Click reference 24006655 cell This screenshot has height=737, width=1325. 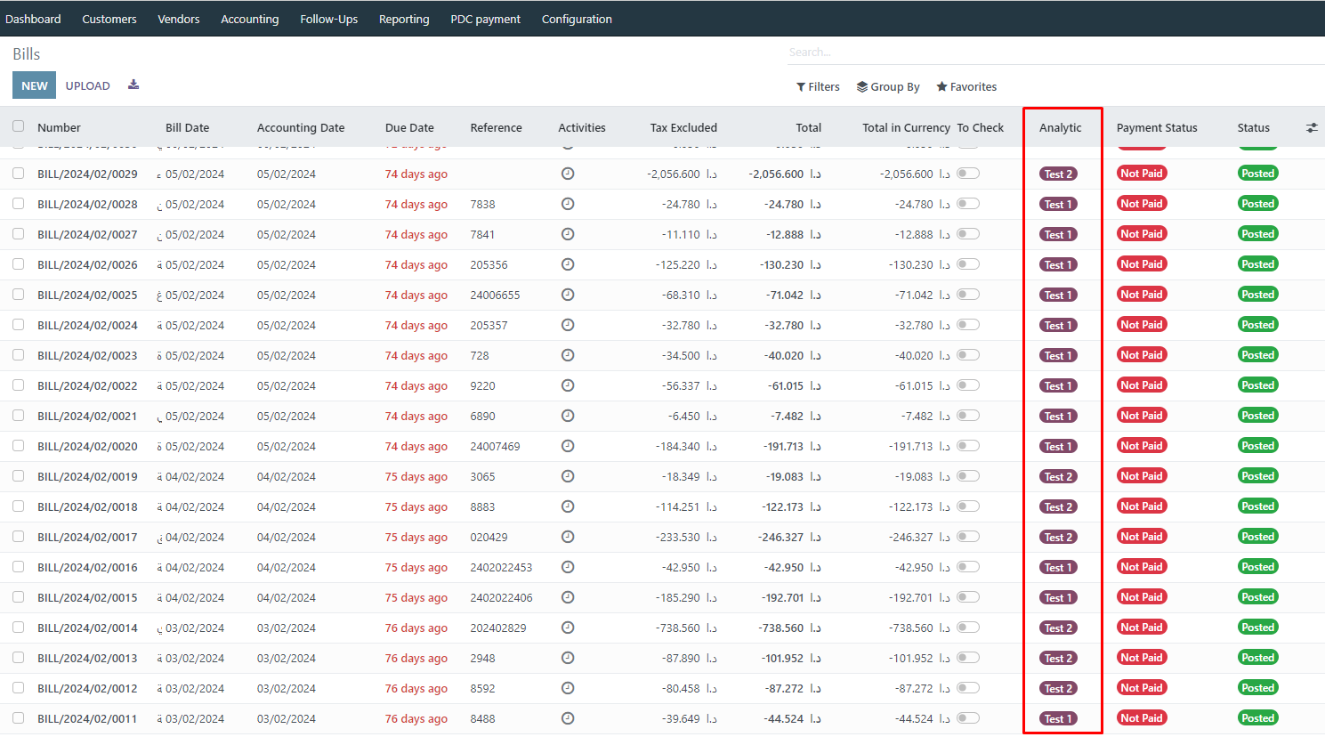[495, 295]
